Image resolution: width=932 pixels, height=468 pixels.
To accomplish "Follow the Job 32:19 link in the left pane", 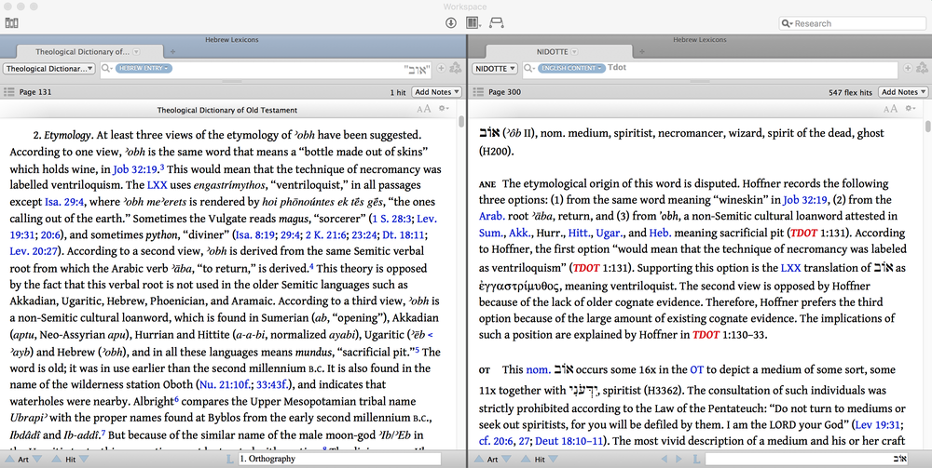I will pyautogui.click(x=136, y=168).
